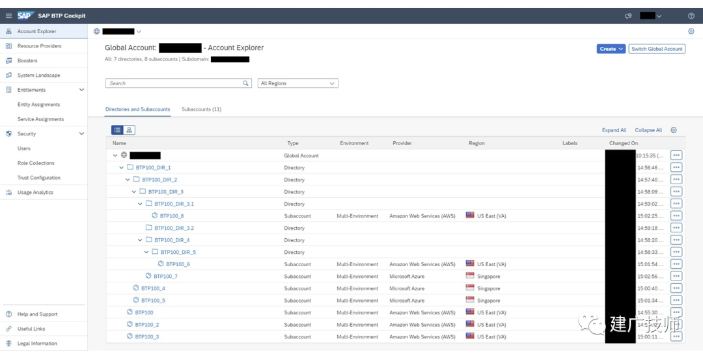Screen dimensions: 703x356
Task: Click the Legal Information scales icon
Action: coord(8,344)
